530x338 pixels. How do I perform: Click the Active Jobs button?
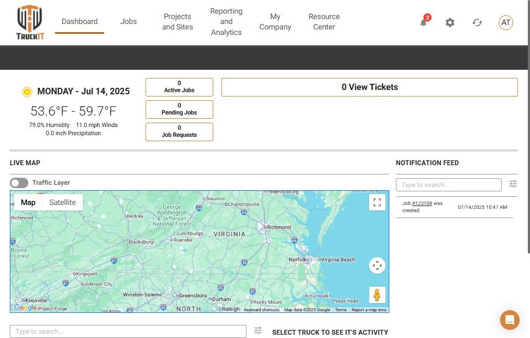pyautogui.click(x=179, y=87)
